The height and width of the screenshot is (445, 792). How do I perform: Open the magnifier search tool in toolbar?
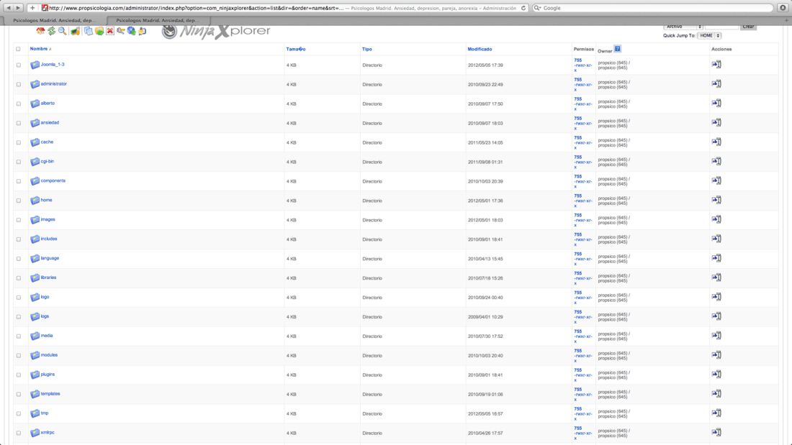pos(62,31)
